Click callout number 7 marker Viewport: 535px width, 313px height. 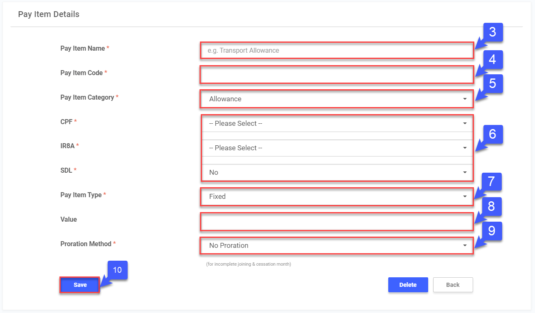point(491,182)
